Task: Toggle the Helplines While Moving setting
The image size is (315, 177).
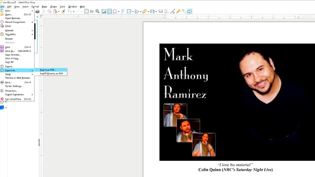Action: 92,11
